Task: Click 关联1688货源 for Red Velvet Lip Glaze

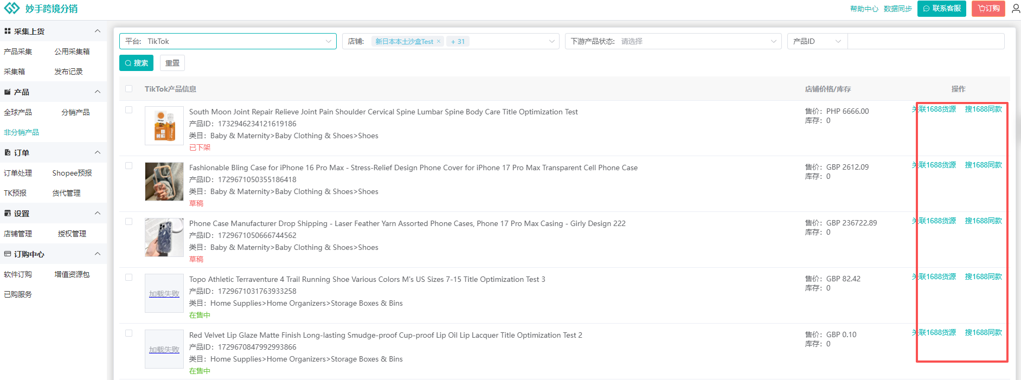Action: 934,333
